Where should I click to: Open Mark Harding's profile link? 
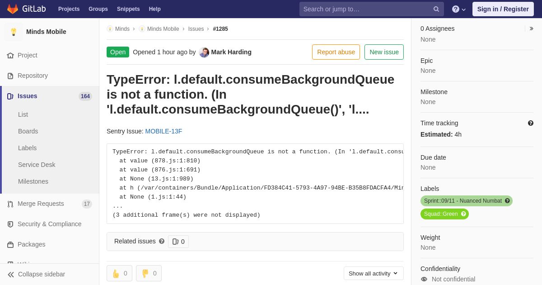coord(231,52)
